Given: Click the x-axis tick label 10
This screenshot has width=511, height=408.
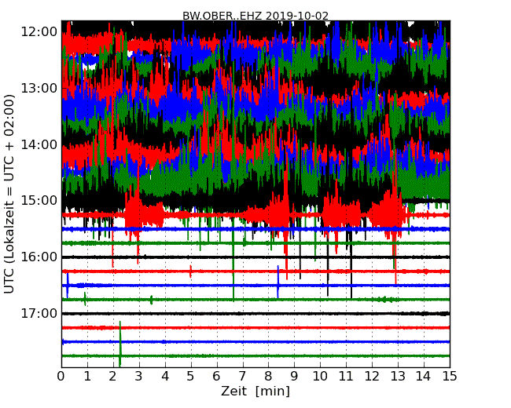Looking at the screenshot, I should [320, 376].
